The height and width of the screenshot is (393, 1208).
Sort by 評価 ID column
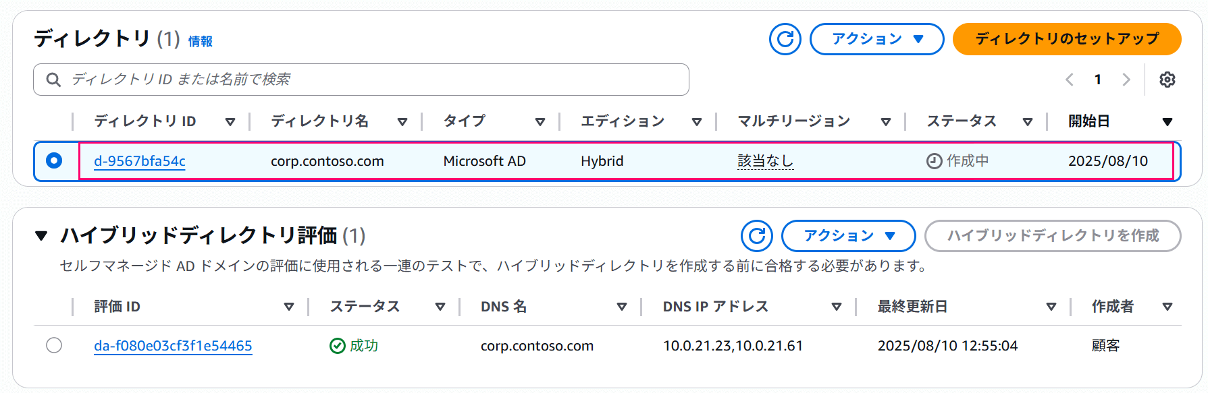[x=289, y=307]
